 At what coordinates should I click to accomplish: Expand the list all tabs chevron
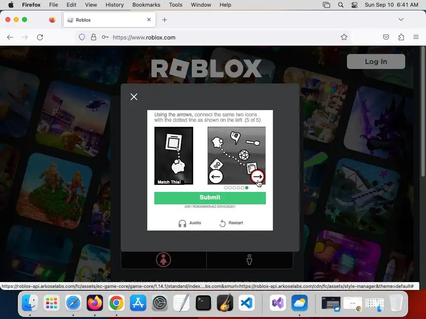(x=401, y=20)
